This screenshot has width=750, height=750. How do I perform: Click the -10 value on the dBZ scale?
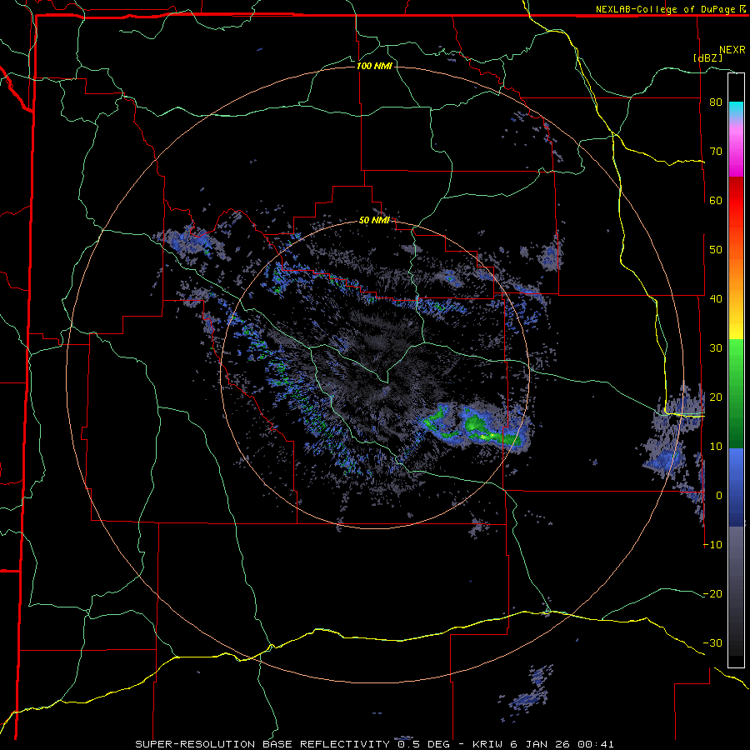coord(712,545)
